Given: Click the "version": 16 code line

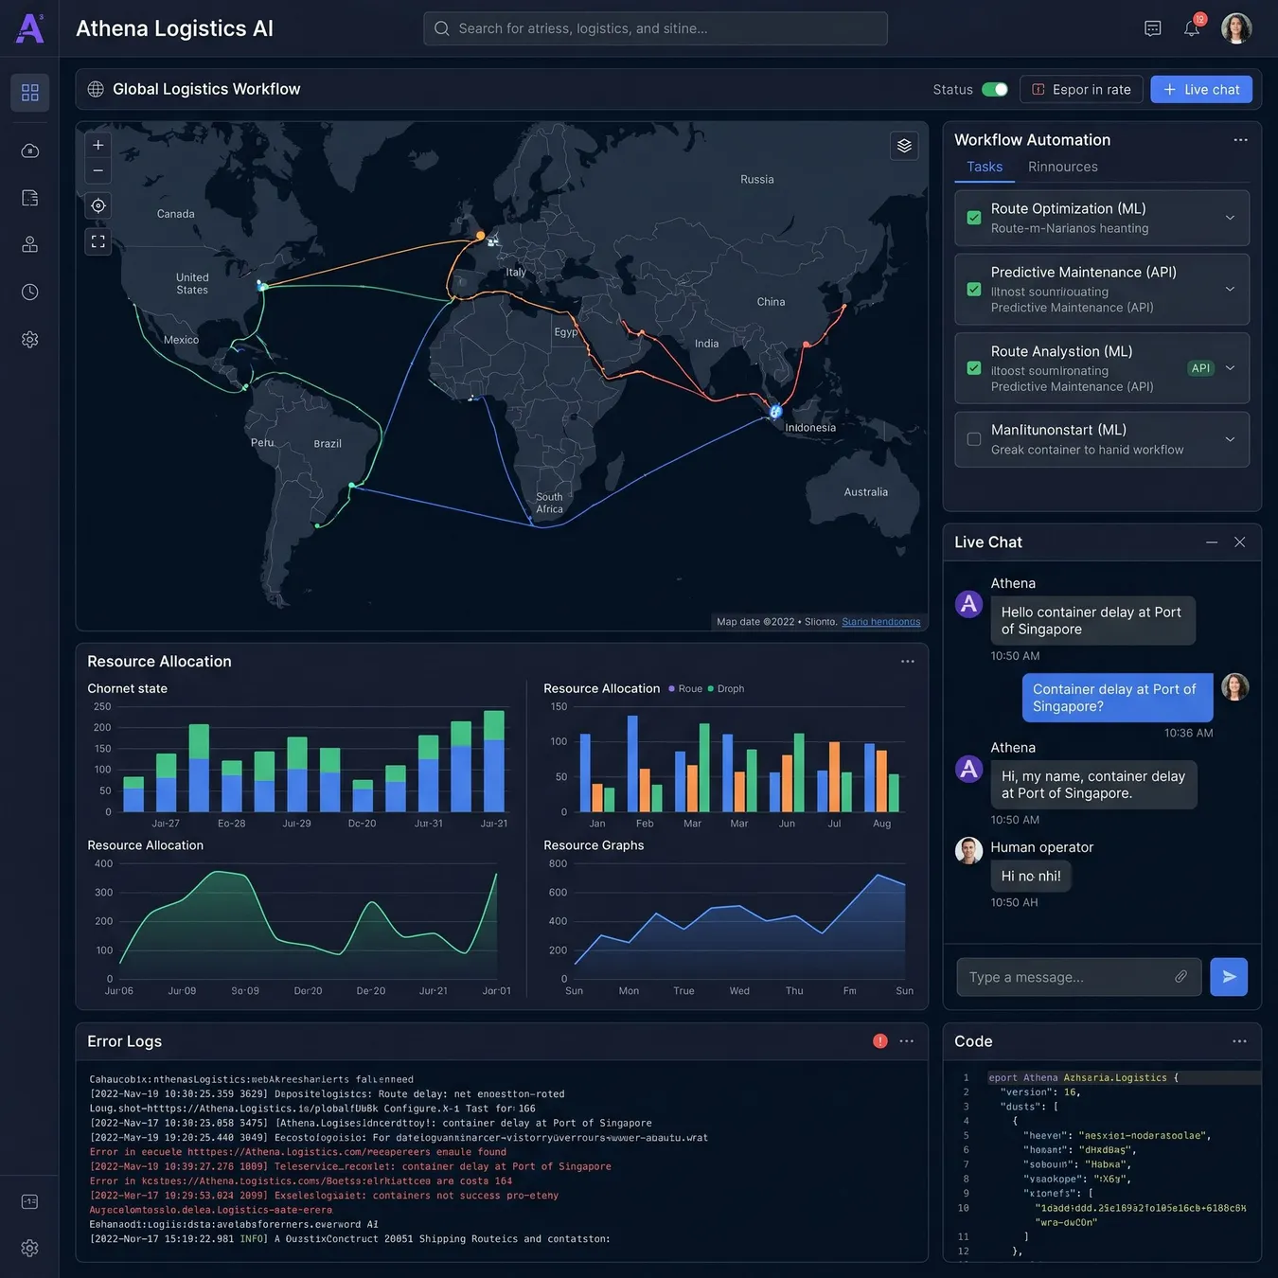Looking at the screenshot, I should point(1039,1092).
